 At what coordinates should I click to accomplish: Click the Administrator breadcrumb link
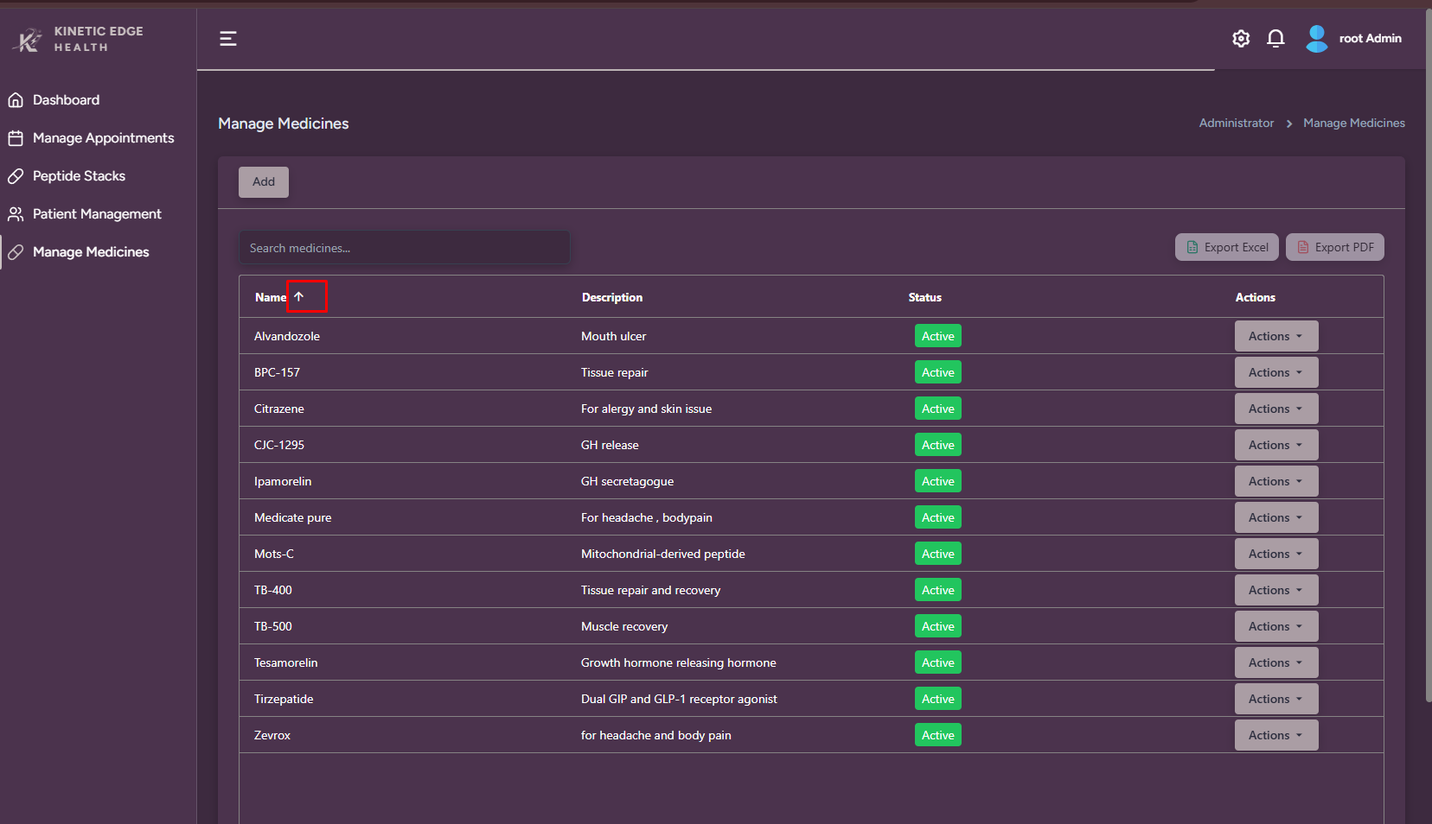click(1236, 124)
